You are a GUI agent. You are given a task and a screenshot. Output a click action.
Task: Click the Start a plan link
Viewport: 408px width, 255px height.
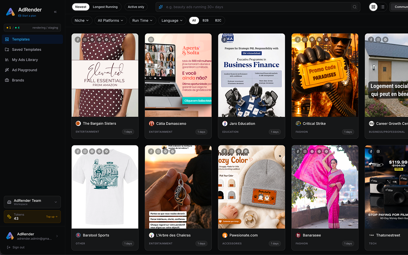27,16
